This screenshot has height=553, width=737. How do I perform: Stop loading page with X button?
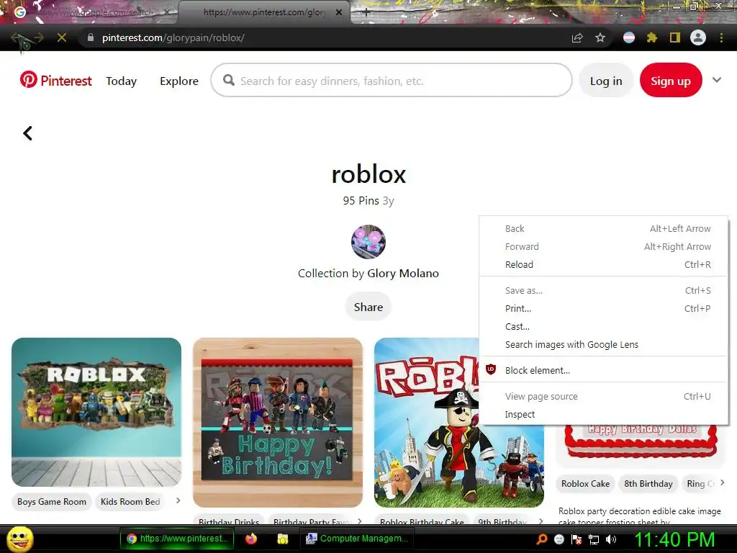click(62, 37)
